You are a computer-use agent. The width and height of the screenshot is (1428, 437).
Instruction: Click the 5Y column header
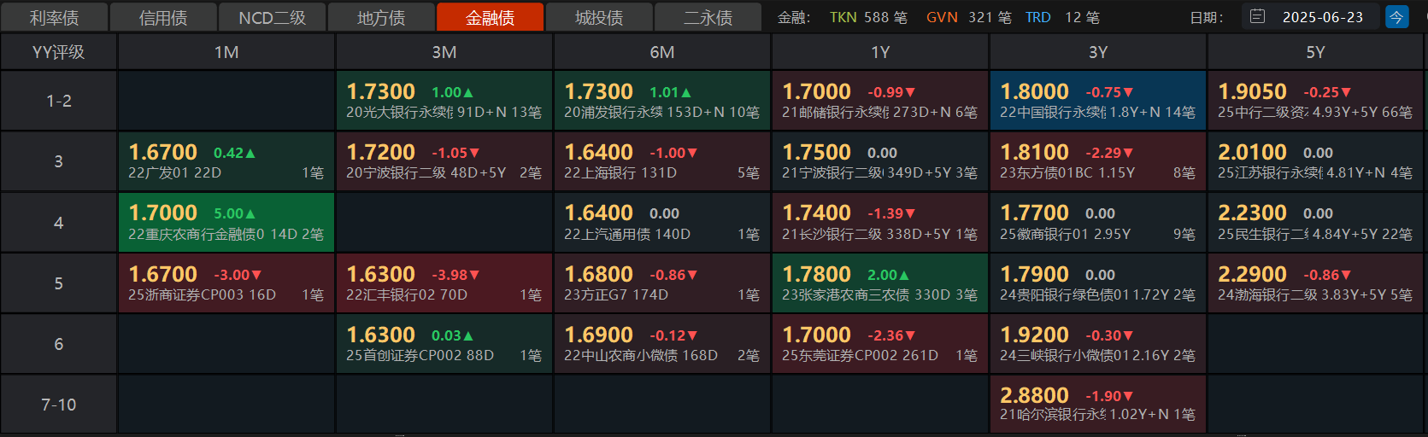click(1315, 52)
